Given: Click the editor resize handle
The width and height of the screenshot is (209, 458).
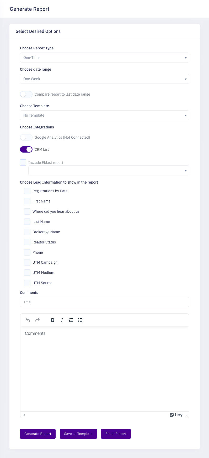Looking at the screenshot, I should [187, 416].
